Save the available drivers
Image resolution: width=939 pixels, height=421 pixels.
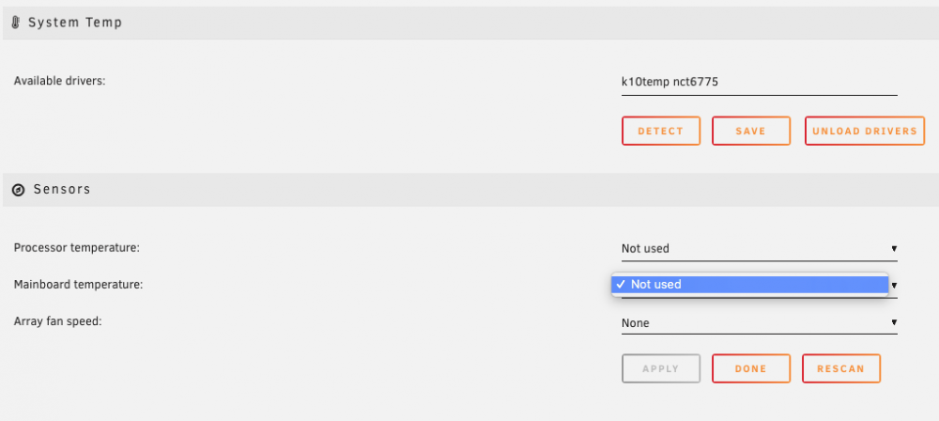[x=751, y=131]
